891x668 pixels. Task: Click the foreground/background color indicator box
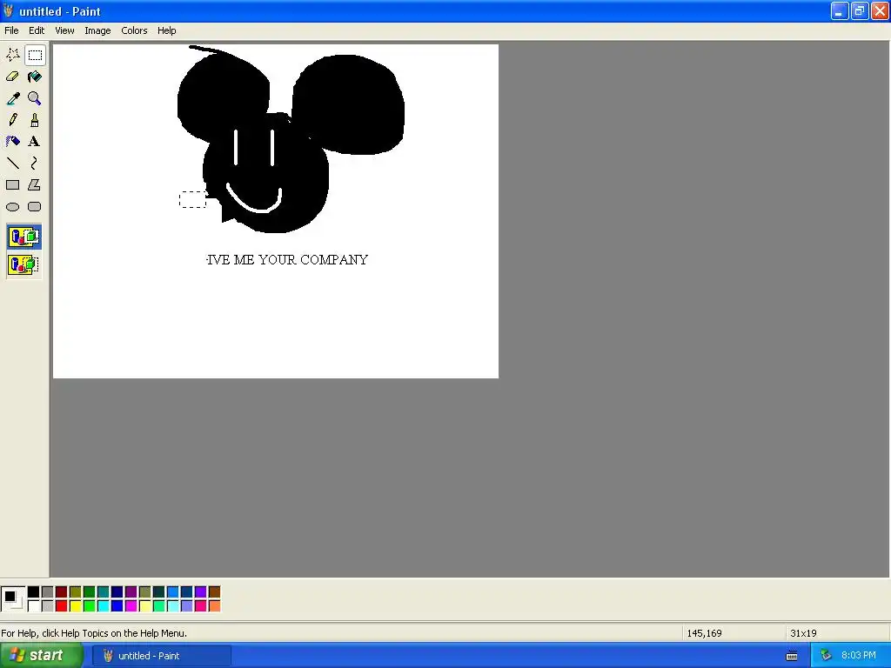(13, 599)
